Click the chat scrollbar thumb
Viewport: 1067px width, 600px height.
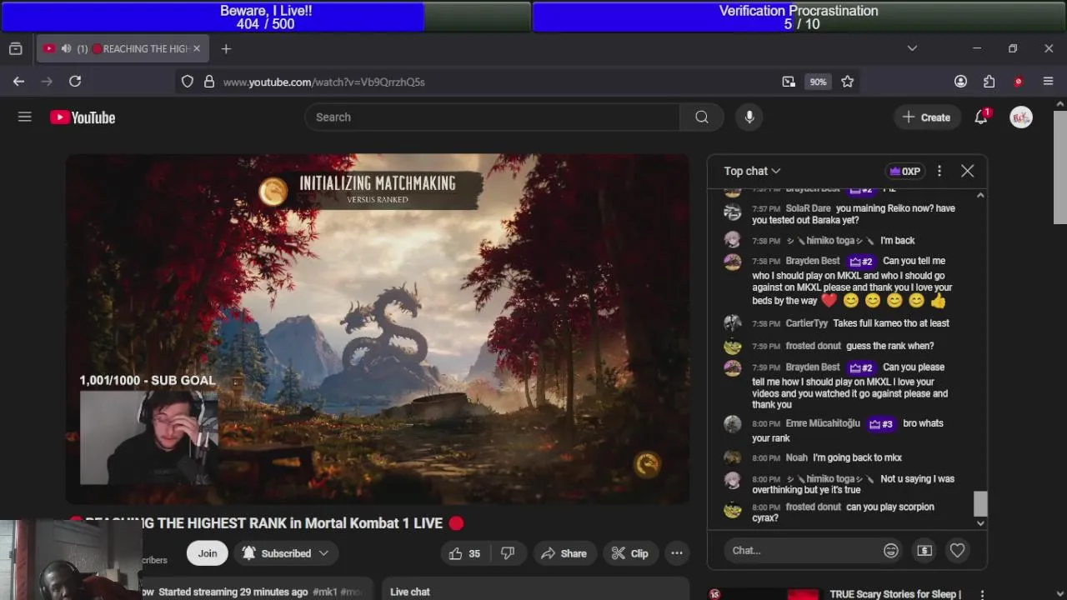click(980, 503)
